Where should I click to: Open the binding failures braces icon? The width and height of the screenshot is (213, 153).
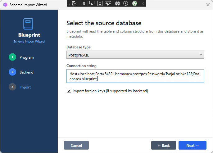(117, 3)
